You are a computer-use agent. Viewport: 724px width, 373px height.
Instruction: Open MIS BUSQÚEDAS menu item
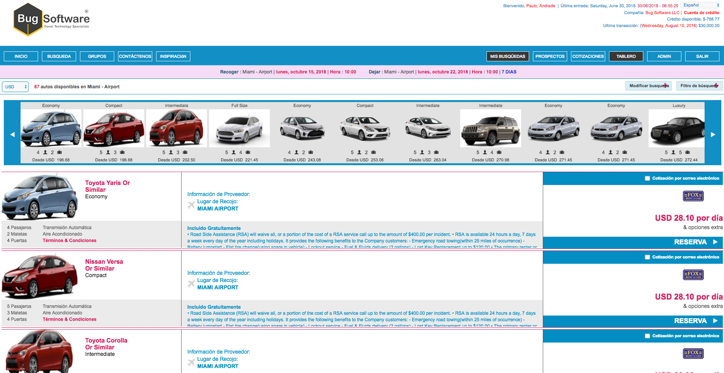508,56
